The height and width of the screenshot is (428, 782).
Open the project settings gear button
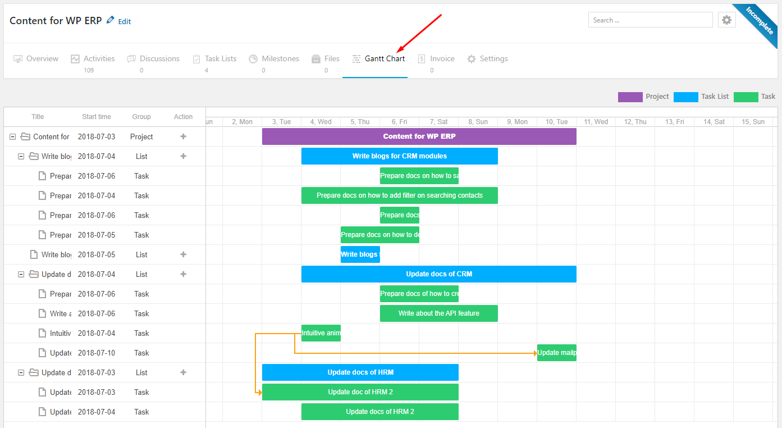click(x=727, y=20)
